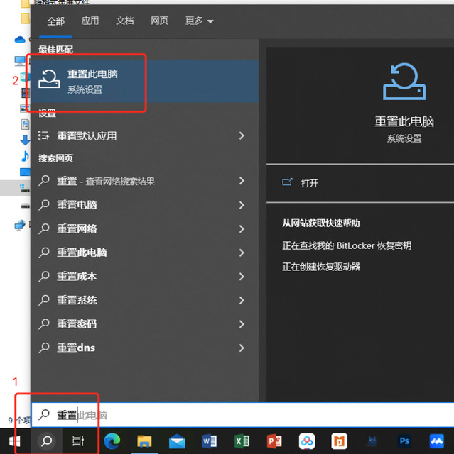Viewport: 454px width, 454px height.
Task: Open the Mail app from taskbar
Action: click(x=177, y=441)
